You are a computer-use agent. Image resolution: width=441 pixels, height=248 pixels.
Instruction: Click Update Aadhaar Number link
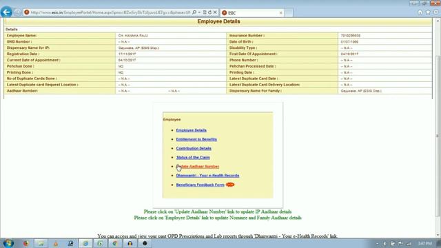(x=198, y=167)
